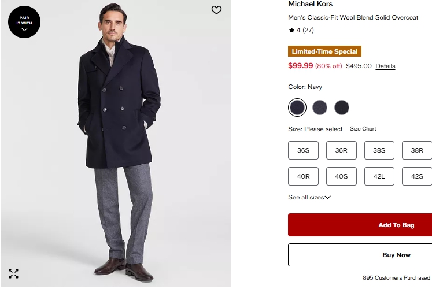
Task: Click the star rating icon
Action: (x=292, y=30)
